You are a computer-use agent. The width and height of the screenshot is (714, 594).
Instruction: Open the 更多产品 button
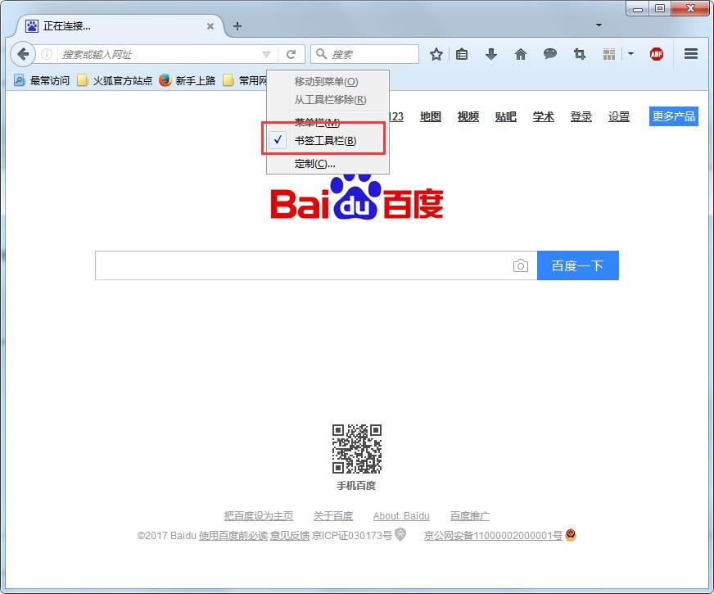(x=673, y=116)
